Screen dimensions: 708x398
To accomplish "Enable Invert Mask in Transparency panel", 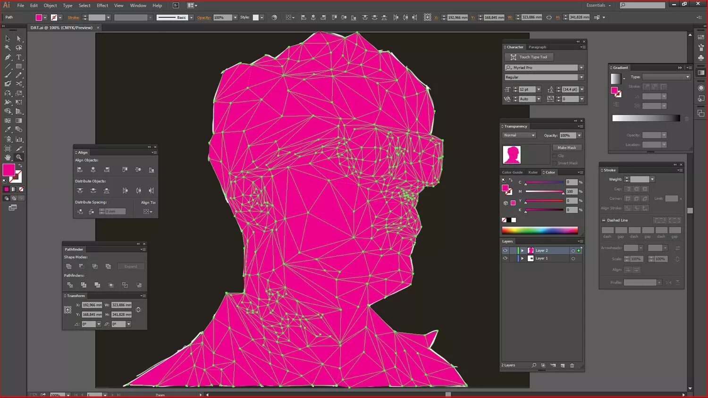I will tap(555, 163).
